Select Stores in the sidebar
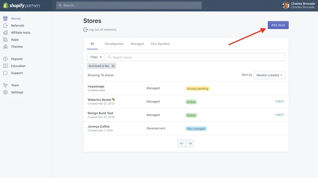The width and height of the screenshot is (318, 178). tap(16, 19)
